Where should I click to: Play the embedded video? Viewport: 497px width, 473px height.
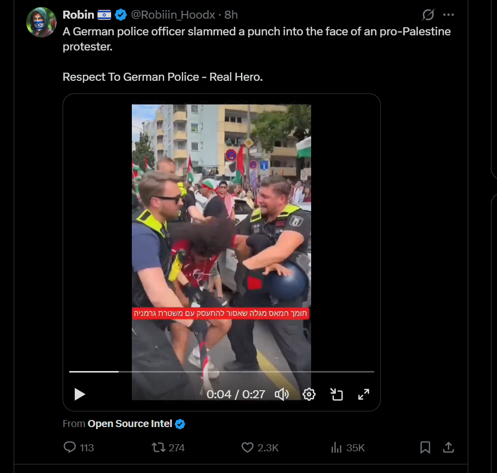tap(80, 394)
